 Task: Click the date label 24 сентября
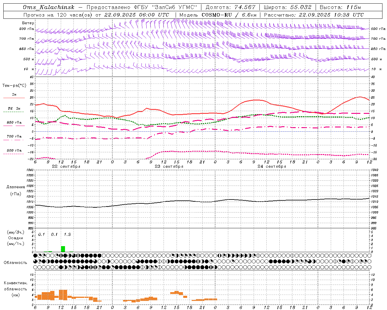[272, 167]
